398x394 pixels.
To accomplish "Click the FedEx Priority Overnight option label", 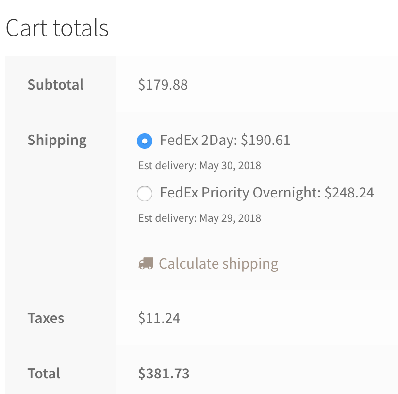I will tap(240, 193).
